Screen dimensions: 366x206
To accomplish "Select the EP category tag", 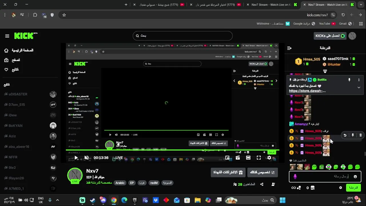I will click(x=132, y=183).
